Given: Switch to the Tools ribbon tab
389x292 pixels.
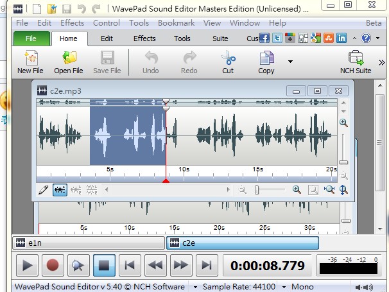Looking at the screenshot, I should click(182, 39).
